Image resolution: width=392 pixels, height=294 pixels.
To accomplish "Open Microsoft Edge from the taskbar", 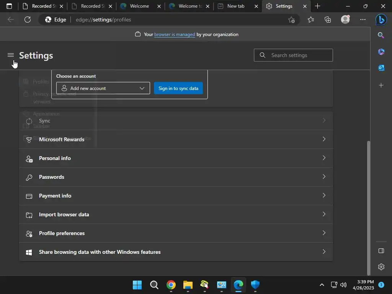I will (238, 285).
